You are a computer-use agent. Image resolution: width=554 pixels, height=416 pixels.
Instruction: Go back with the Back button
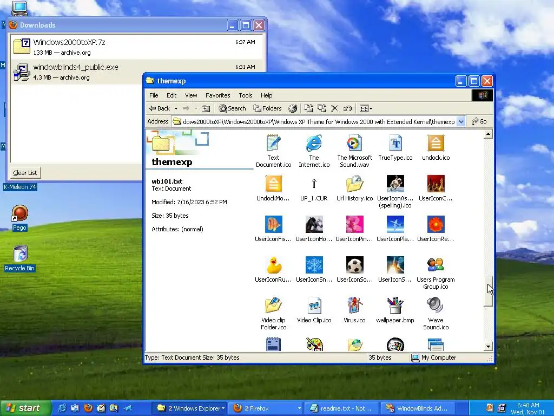[160, 108]
